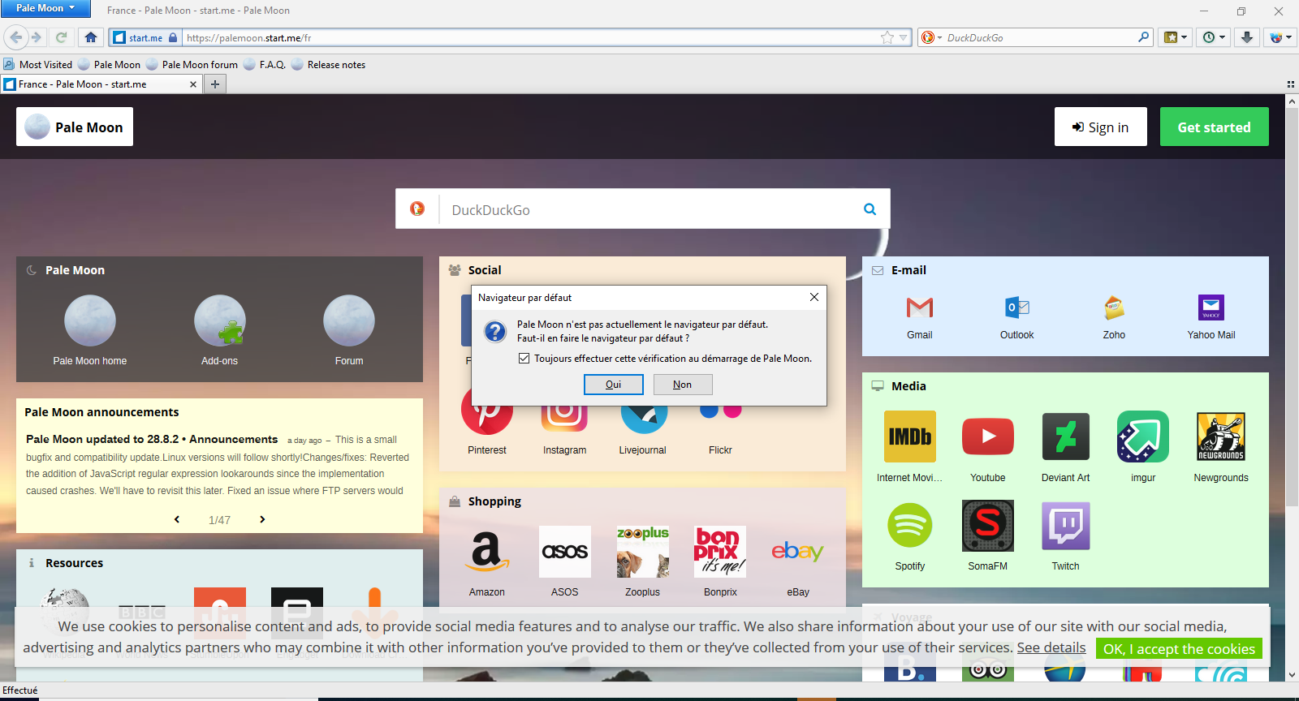
Task: Bookmark this page with the star icon
Action: 887,37
